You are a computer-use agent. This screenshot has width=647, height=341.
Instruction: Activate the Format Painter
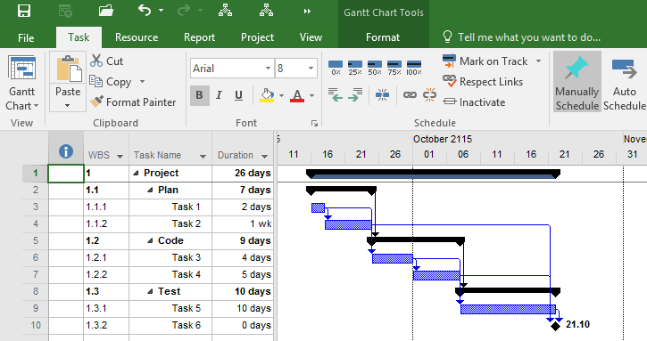(x=133, y=102)
